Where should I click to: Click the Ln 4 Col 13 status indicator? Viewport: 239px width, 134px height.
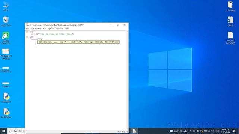(x=123, y=131)
